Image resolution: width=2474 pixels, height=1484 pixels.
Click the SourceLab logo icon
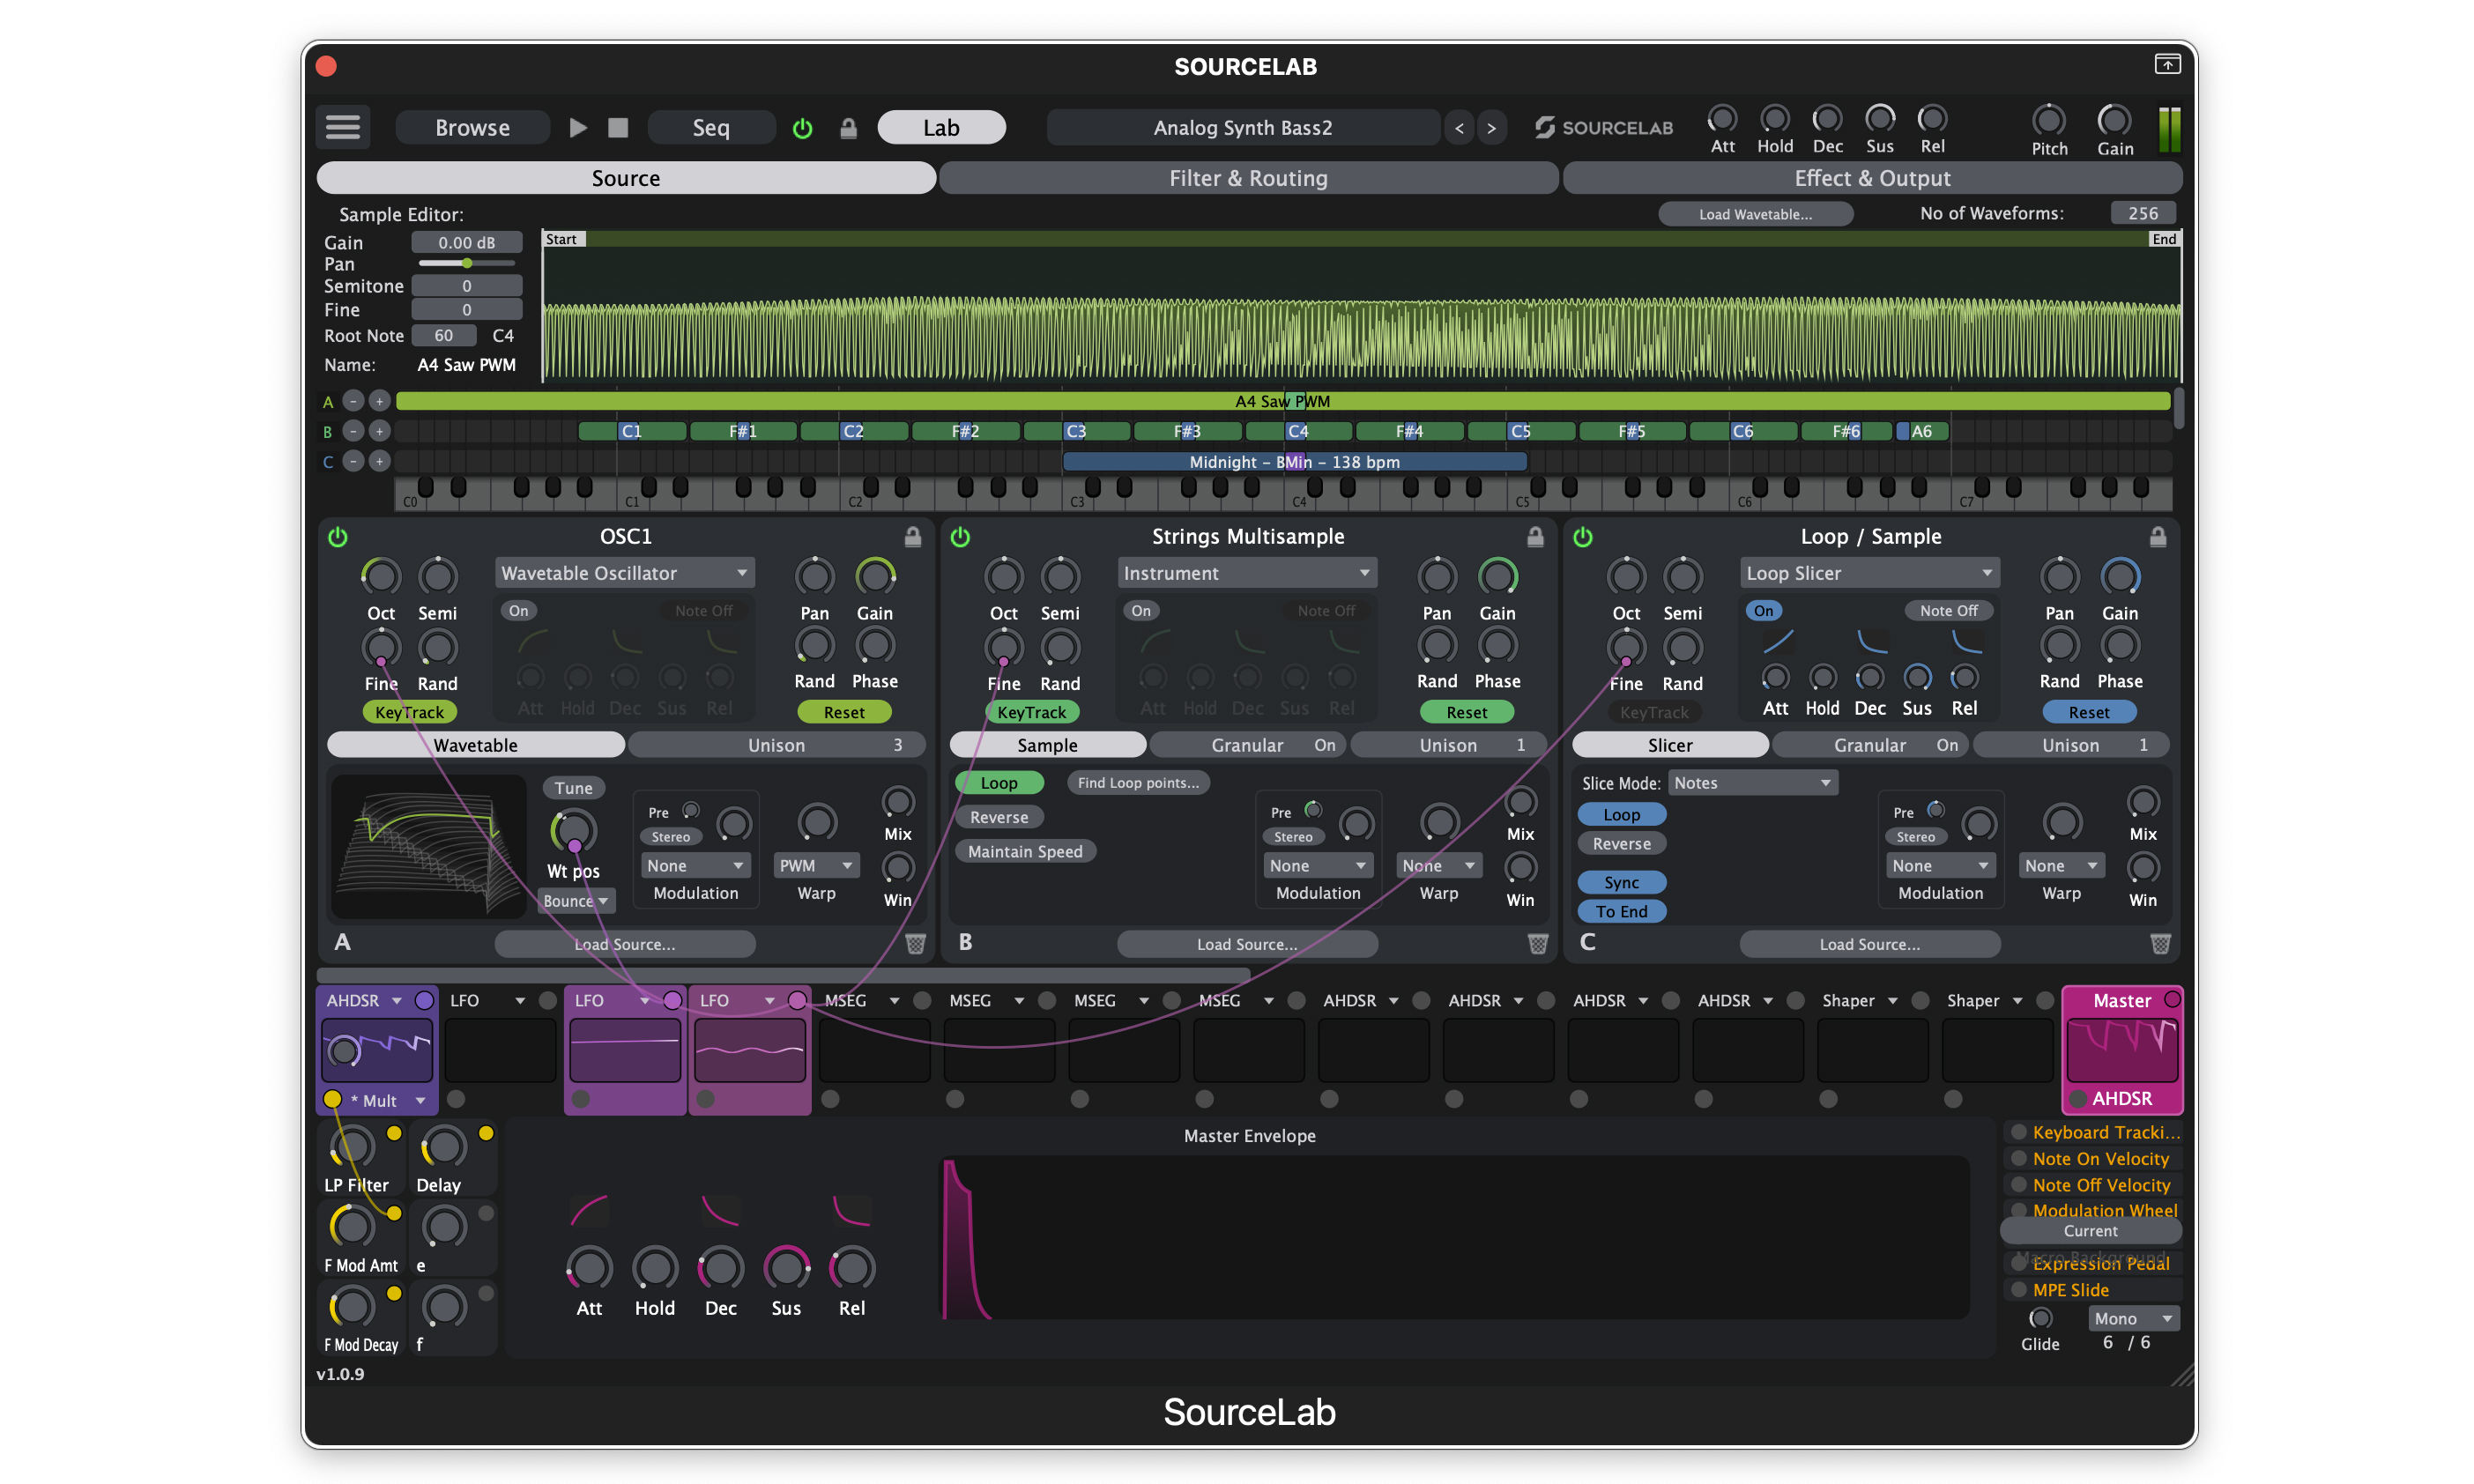click(x=1546, y=127)
